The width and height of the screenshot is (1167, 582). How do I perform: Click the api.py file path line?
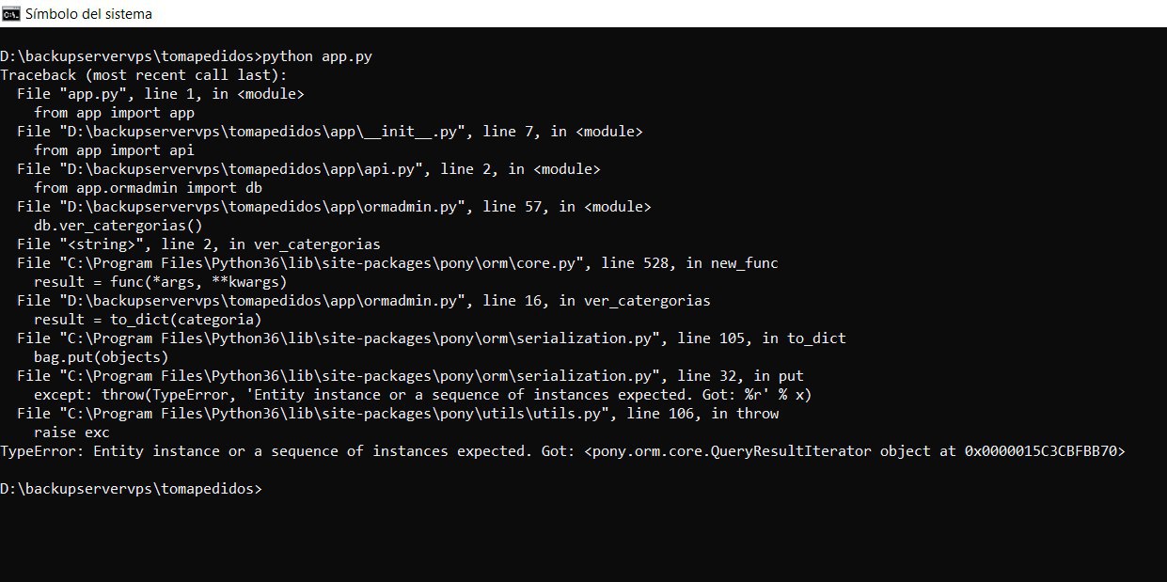click(308, 169)
